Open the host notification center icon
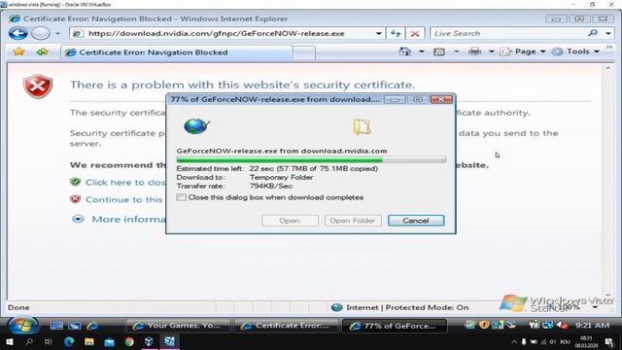 coord(609,341)
